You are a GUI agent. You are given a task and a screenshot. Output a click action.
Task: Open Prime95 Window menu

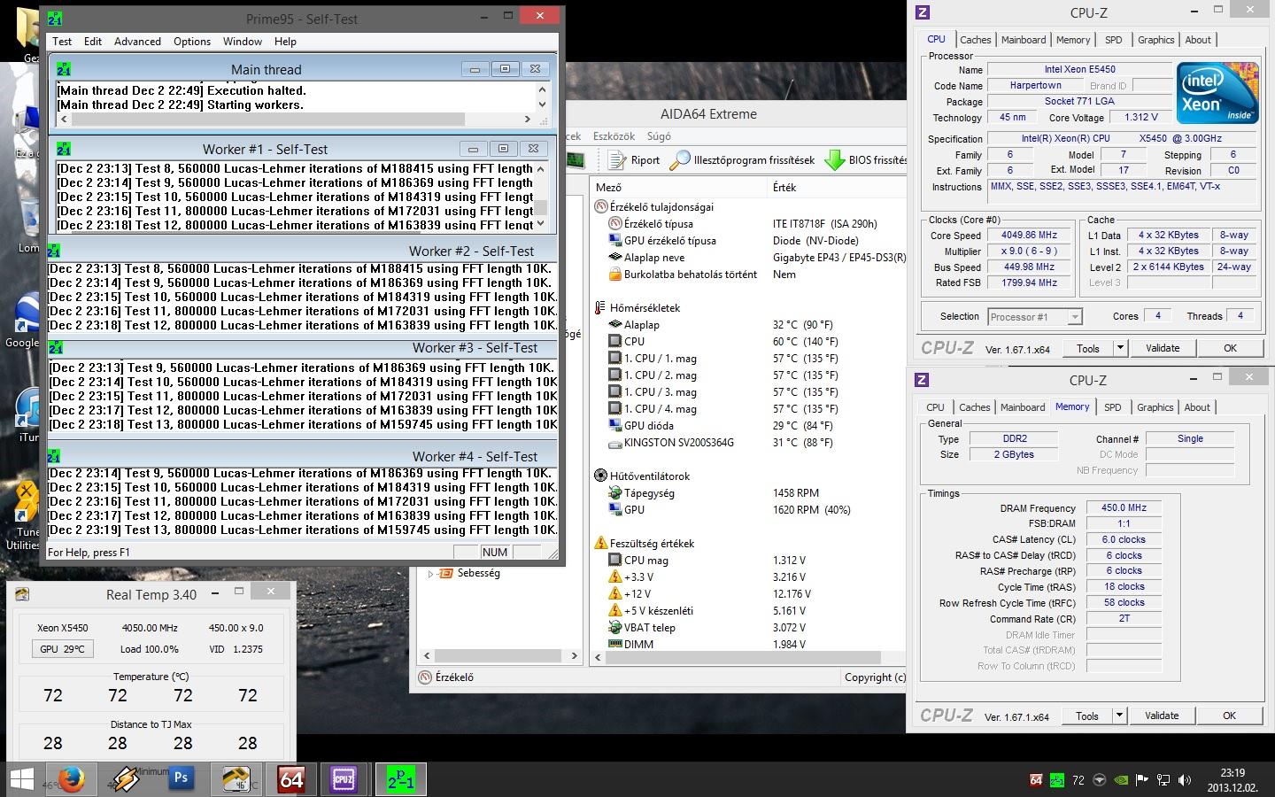point(242,41)
